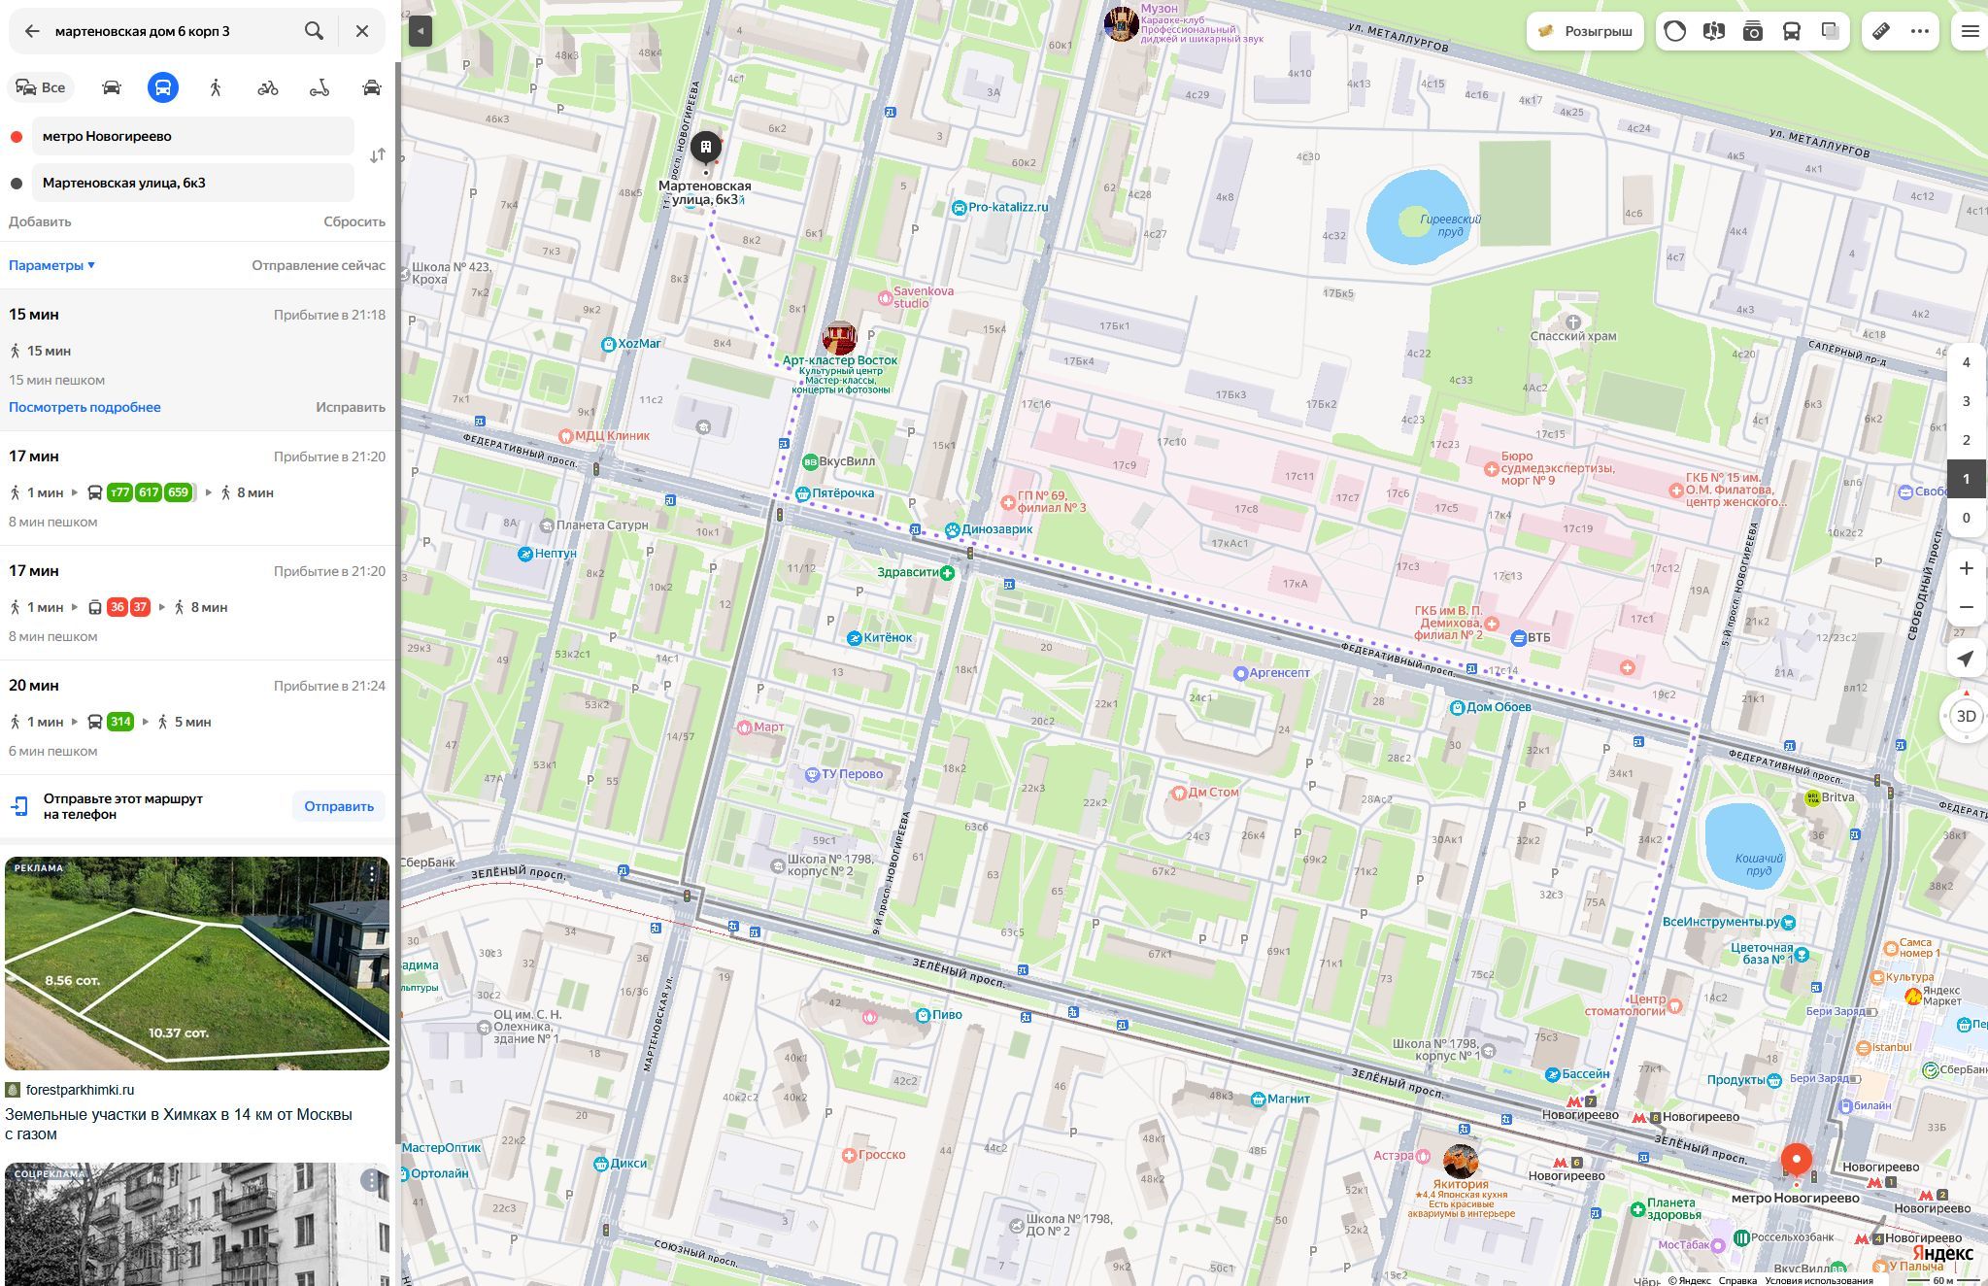
Task: Swap route start and end points
Action: [379, 155]
